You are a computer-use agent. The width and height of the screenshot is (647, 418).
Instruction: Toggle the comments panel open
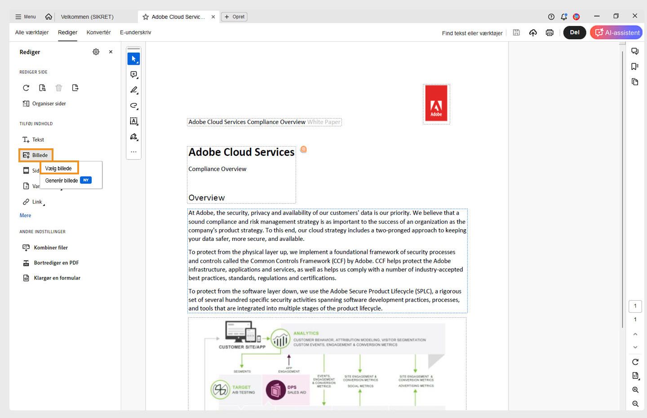(635, 51)
